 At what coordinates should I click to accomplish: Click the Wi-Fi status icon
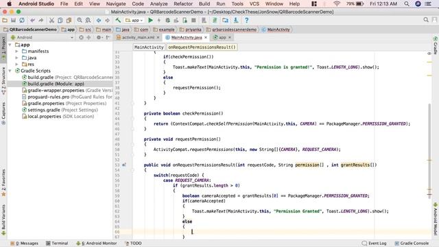click(x=337, y=3)
